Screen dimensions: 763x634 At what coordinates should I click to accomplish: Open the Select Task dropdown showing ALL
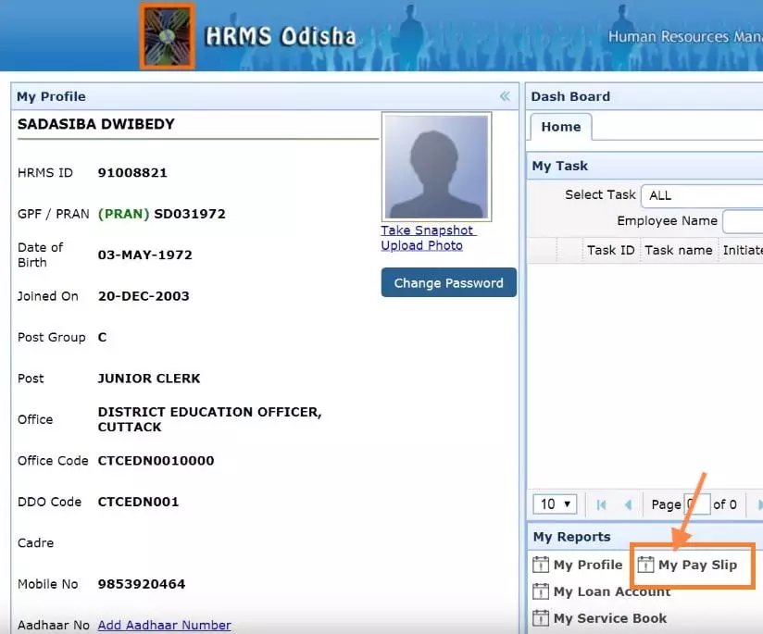tap(703, 195)
